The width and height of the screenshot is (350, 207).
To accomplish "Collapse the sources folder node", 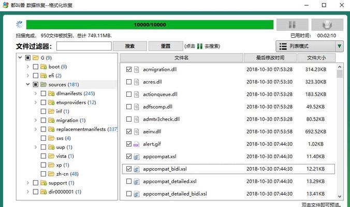I will pyautogui.click(x=27, y=84).
